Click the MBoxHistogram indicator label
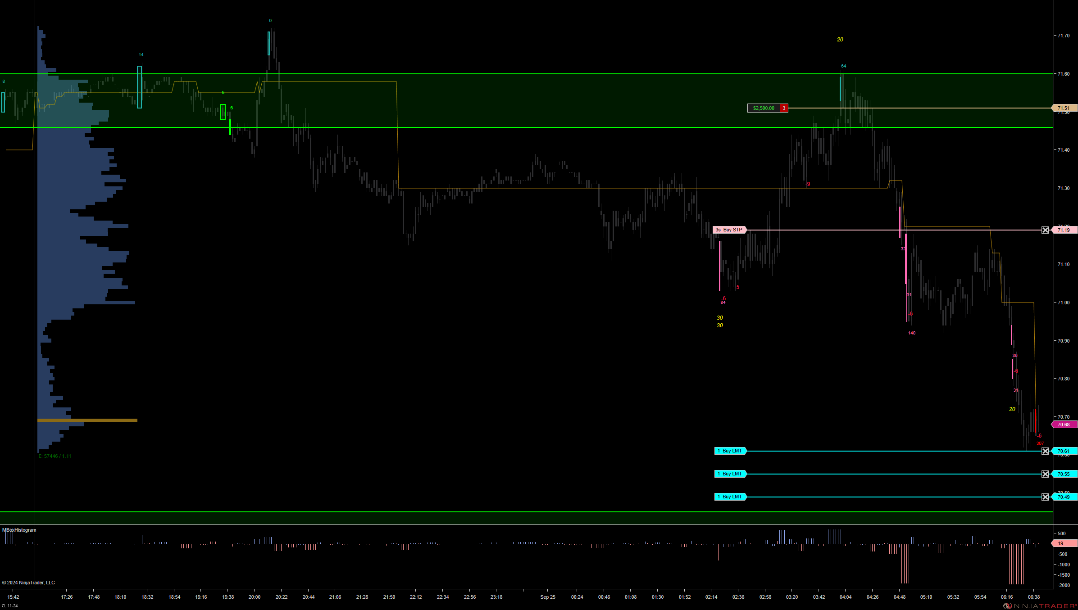The width and height of the screenshot is (1078, 610). 19,530
